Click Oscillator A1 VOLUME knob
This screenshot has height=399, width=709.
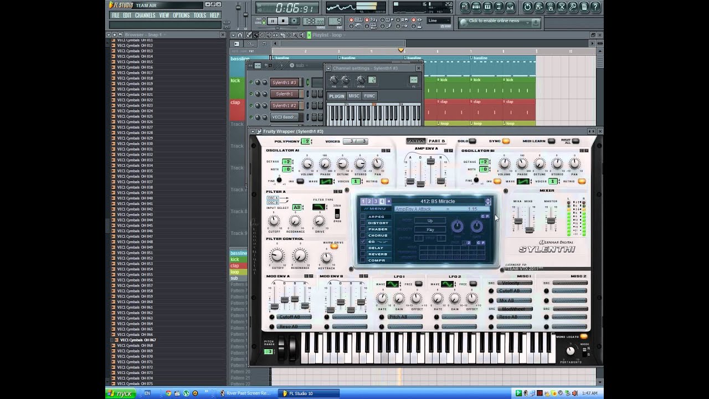(x=307, y=163)
